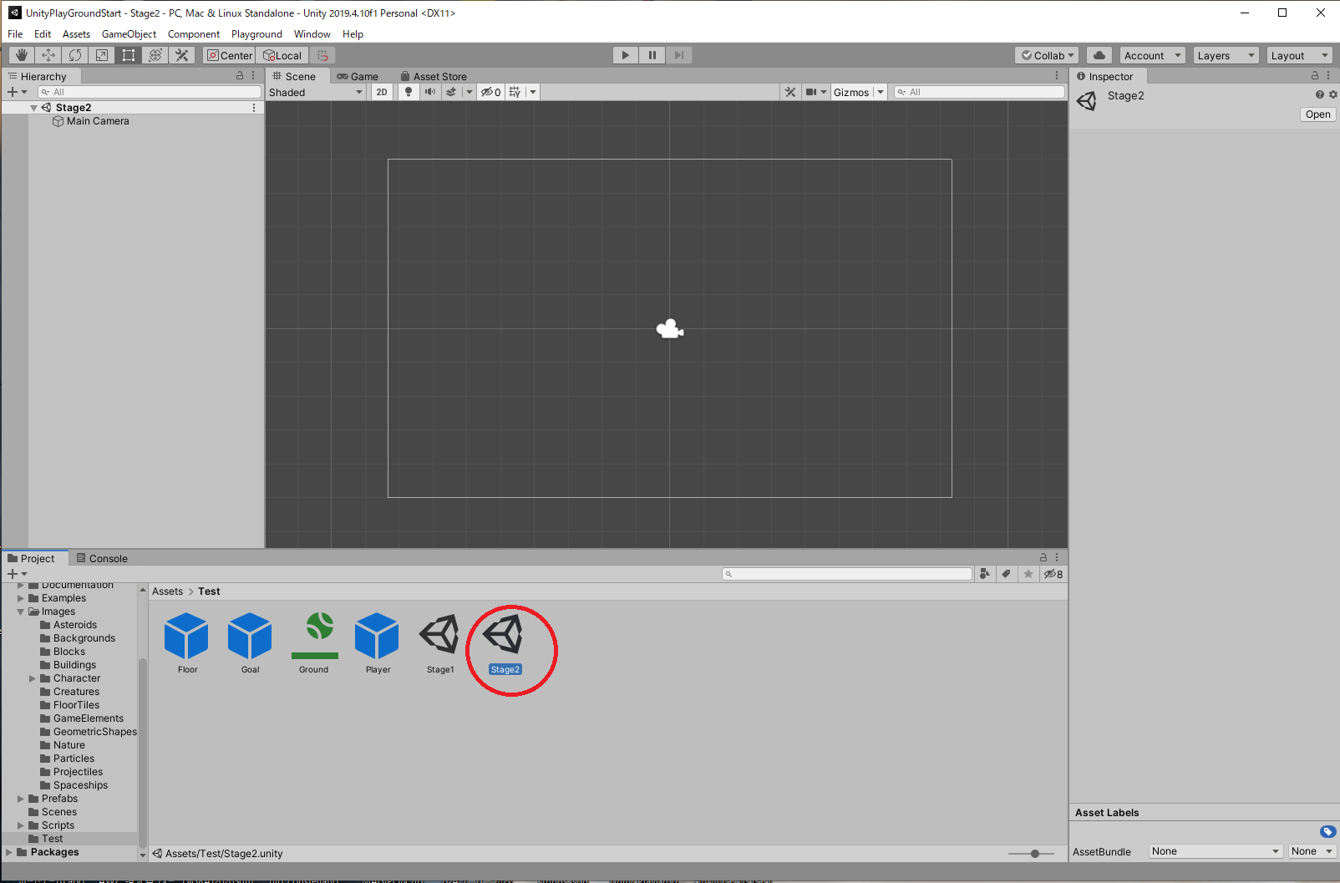
Task: Expand the Prefabs folder
Action: pyautogui.click(x=21, y=799)
